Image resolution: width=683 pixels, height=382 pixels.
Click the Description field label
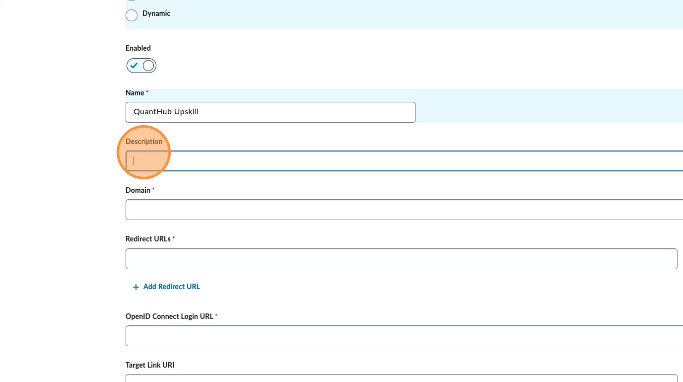144,142
